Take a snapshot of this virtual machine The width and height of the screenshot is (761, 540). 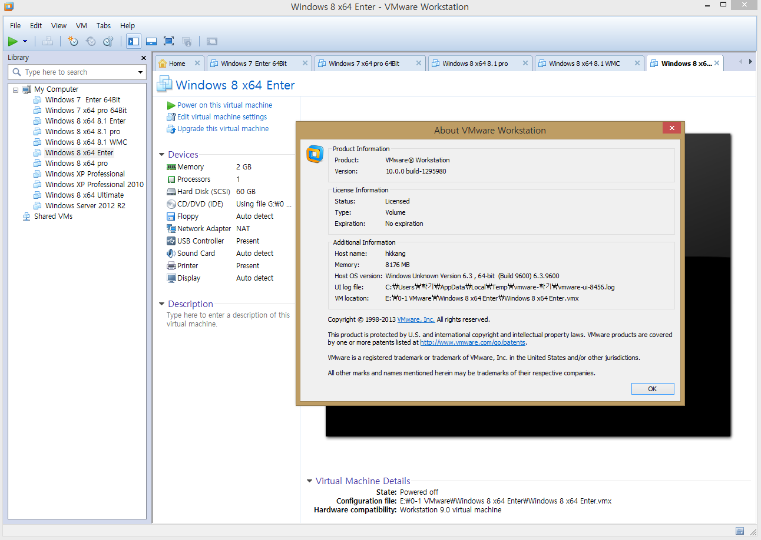pyautogui.click(x=73, y=41)
